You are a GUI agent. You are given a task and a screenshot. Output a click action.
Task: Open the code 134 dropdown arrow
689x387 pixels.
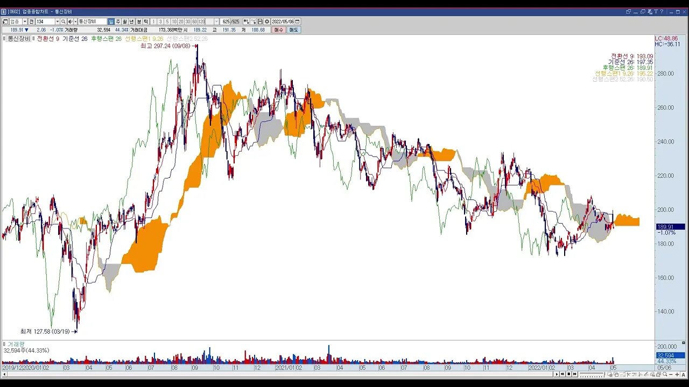[58, 21]
